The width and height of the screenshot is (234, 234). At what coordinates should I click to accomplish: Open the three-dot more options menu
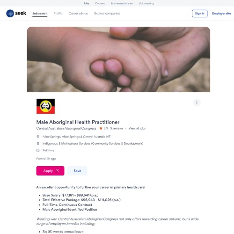(197, 102)
